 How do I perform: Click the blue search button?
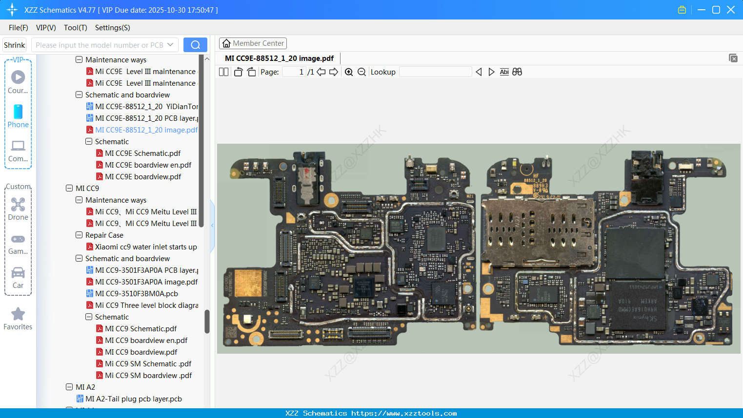[x=195, y=45]
